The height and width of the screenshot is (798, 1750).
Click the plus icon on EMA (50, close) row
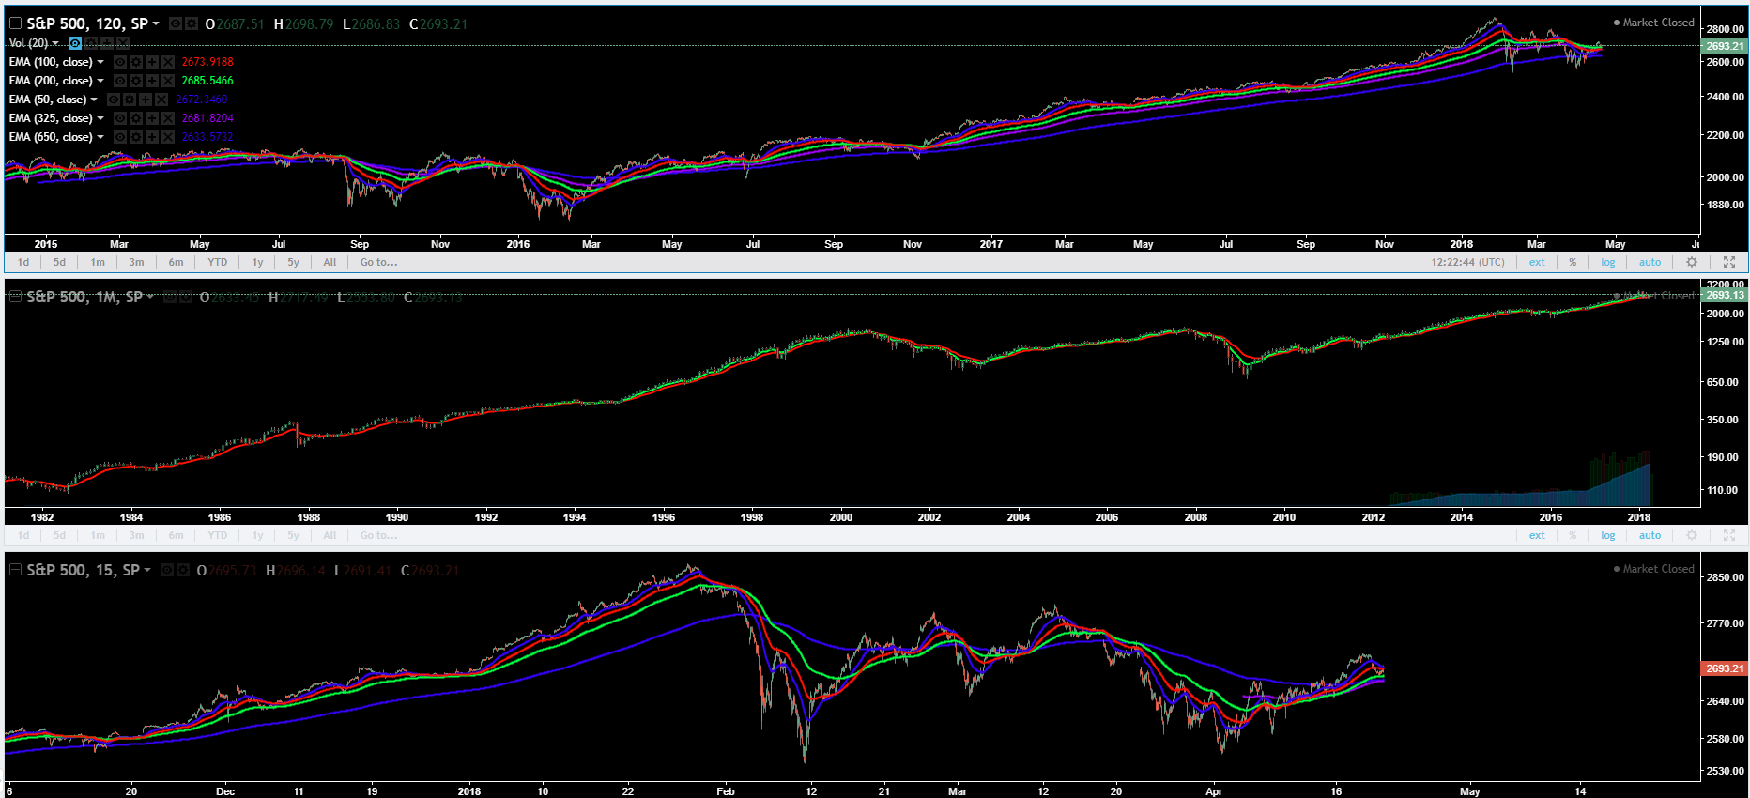[x=146, y=100]
